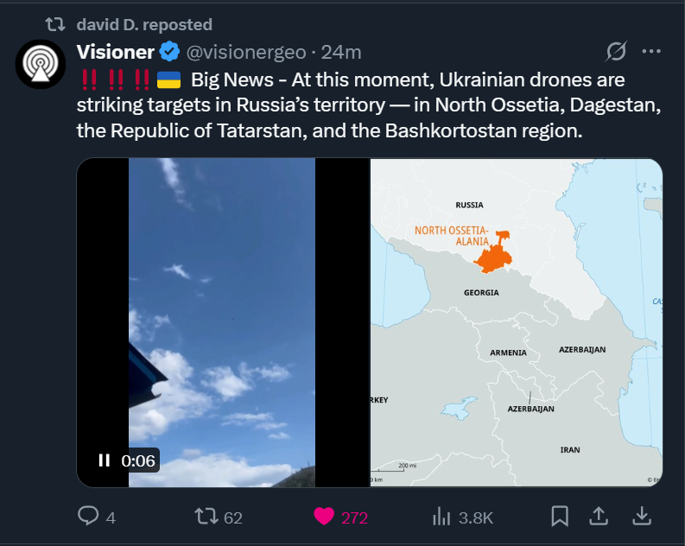Open the three-dot more options menu
The height and width of the screenshot is (546, 685).
pos(651,52)
